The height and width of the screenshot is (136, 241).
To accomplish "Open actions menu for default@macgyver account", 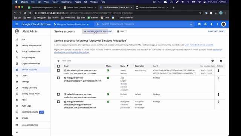I will click(x=218, y=94).
